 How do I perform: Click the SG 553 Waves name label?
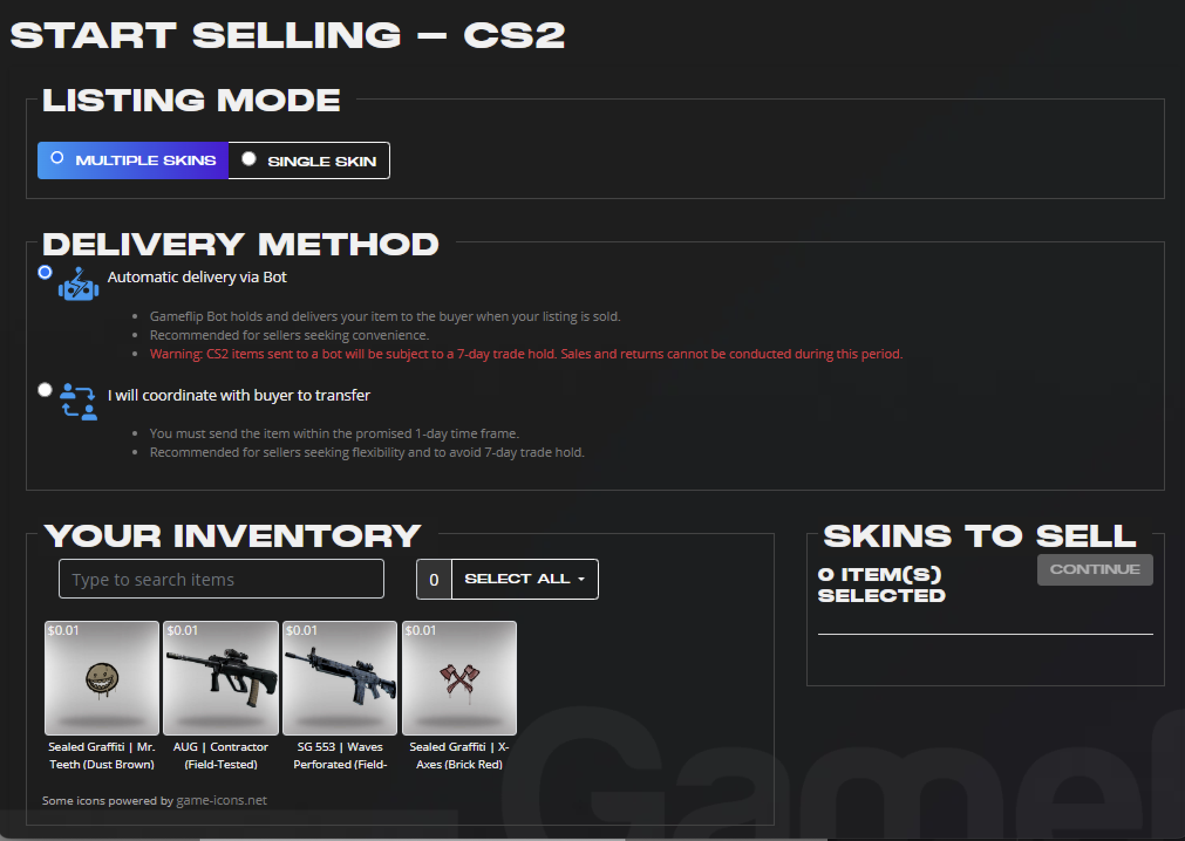point(340,755)
